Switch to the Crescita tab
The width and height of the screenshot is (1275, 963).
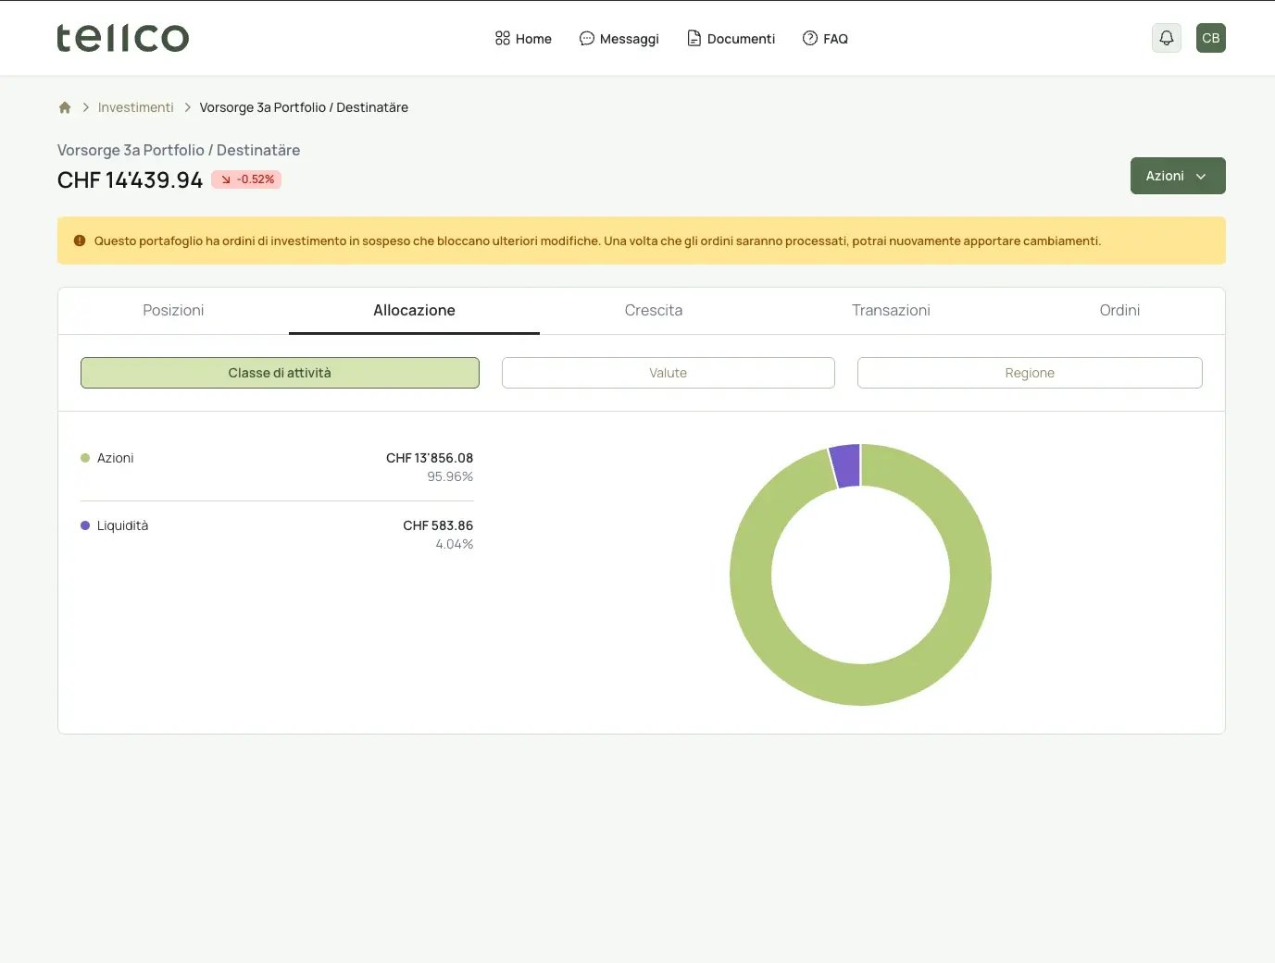pyautogui.click(x=654, y=311)
